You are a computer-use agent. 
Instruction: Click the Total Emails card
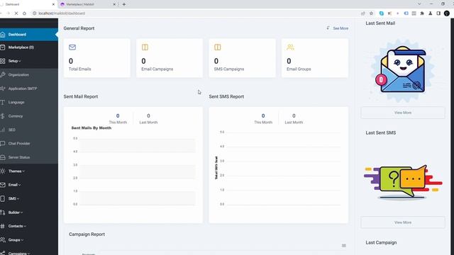[97, 58]
